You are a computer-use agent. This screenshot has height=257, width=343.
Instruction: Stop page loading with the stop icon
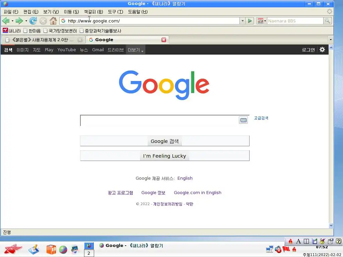tap(43, 21)
